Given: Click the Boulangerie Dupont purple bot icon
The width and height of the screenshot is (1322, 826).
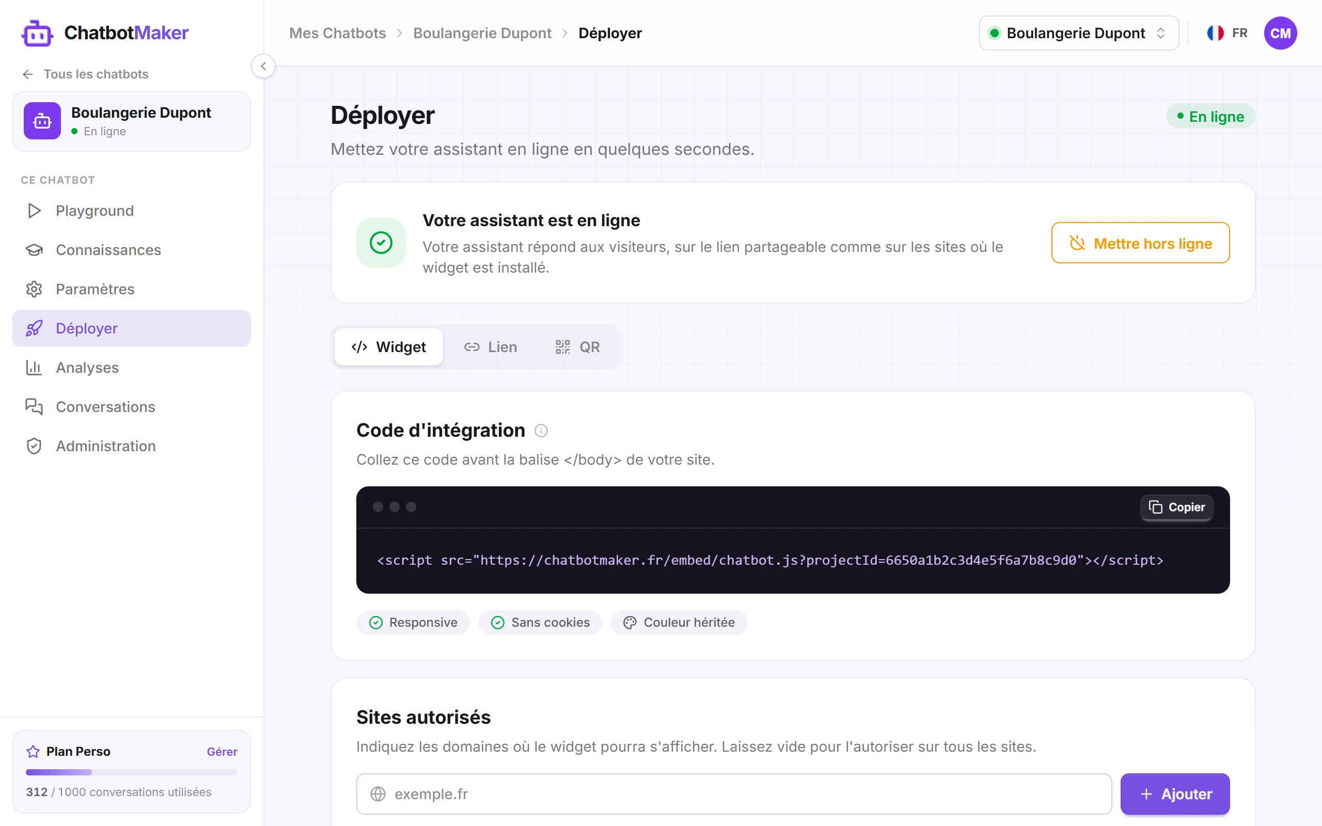Looking at the screenshot, I should tap(42, 121).
